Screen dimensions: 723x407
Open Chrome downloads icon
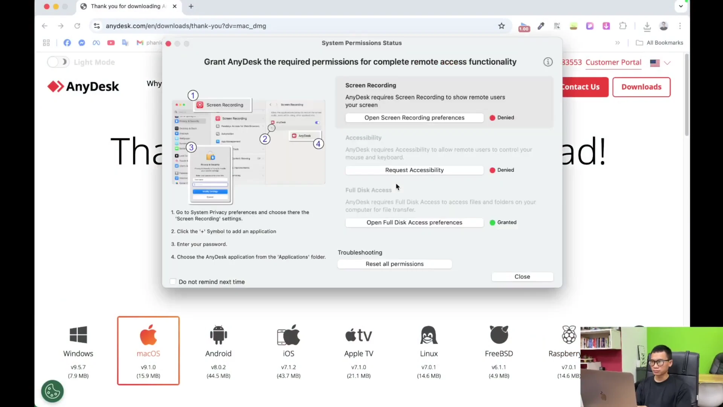[x=647, y=26]
